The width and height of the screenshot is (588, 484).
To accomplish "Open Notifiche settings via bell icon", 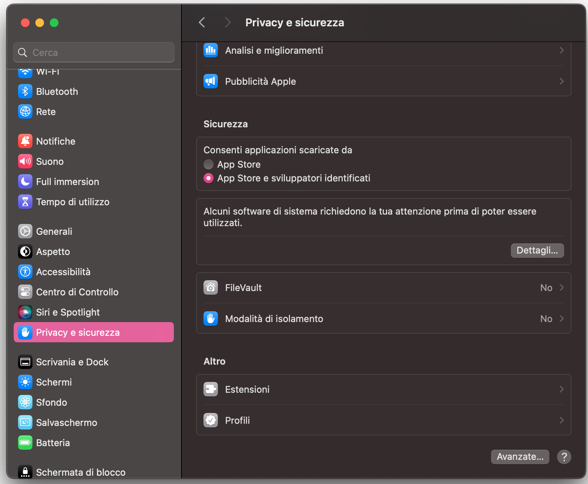I will coord(25,141).
